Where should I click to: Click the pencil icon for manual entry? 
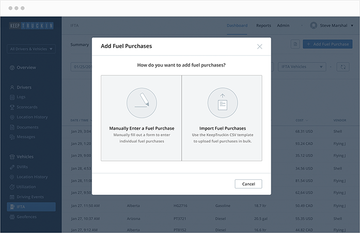(142, 103)
